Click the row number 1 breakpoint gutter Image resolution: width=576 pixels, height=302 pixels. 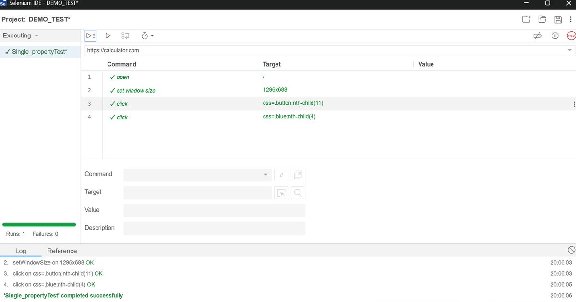click(x=89, y=77)
